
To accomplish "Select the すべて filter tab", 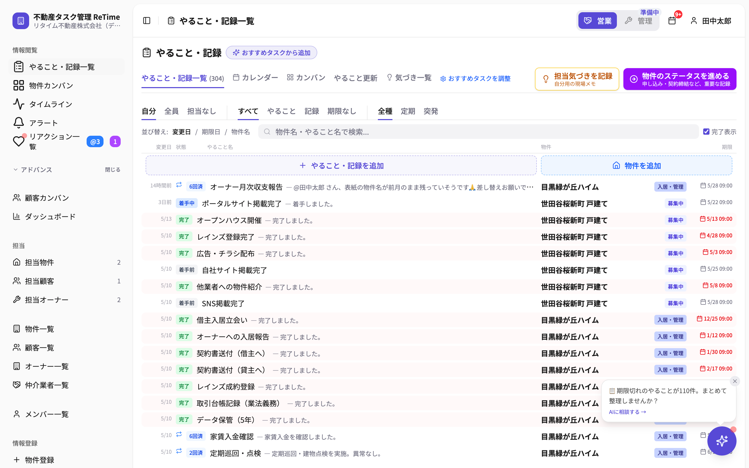I will pyautogui.click(x=248, y=111).
